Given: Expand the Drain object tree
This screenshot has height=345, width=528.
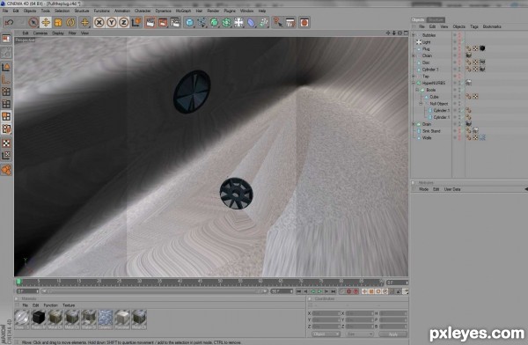Looking at the screenshot, I should click(414, 124).
